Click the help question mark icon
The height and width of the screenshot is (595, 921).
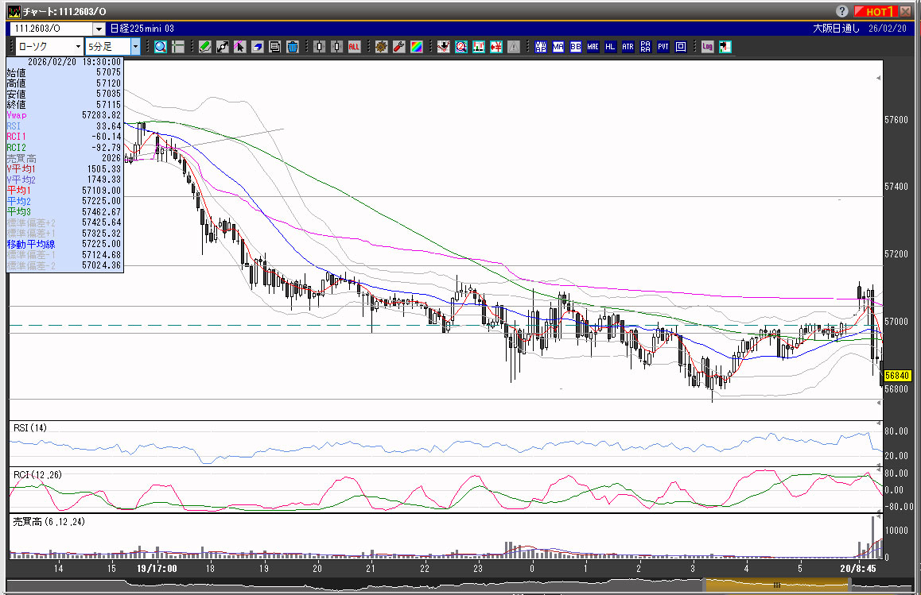[842, 12]
